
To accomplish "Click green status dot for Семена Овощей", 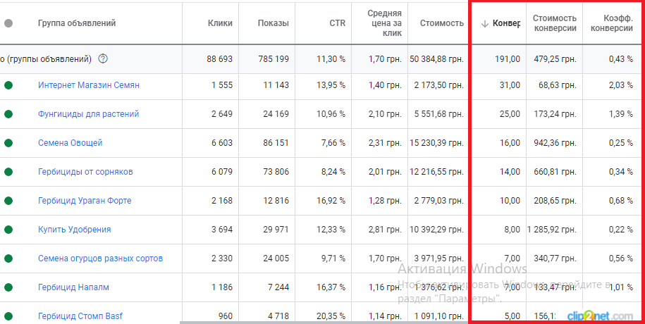I will point(8,143).
